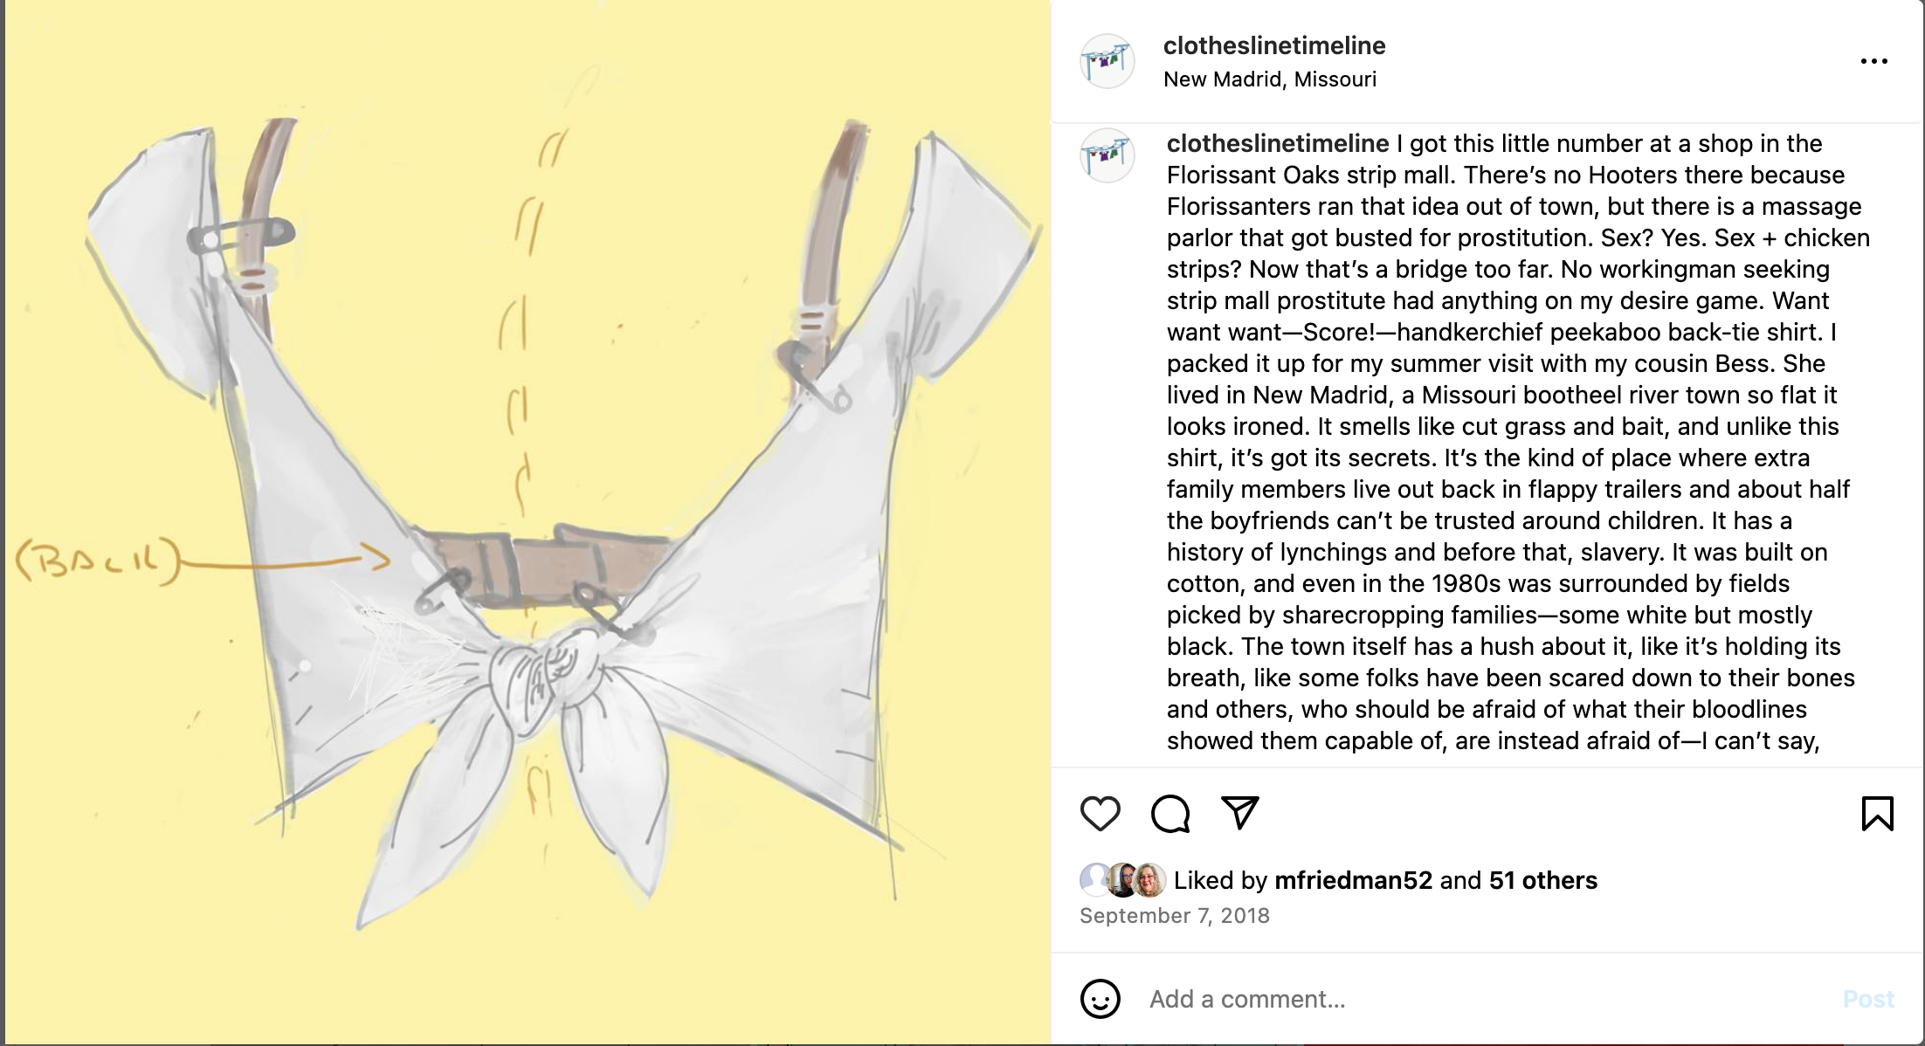Open comments via the speech bubble icon
The height and width of the screenshot is (1046, 1925).
click(x=1169, y=813)
